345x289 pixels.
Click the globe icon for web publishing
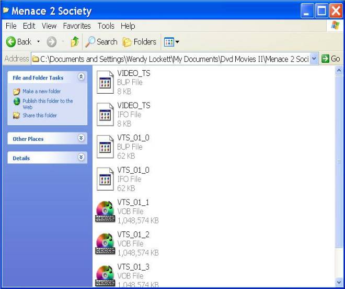(17, 102)
